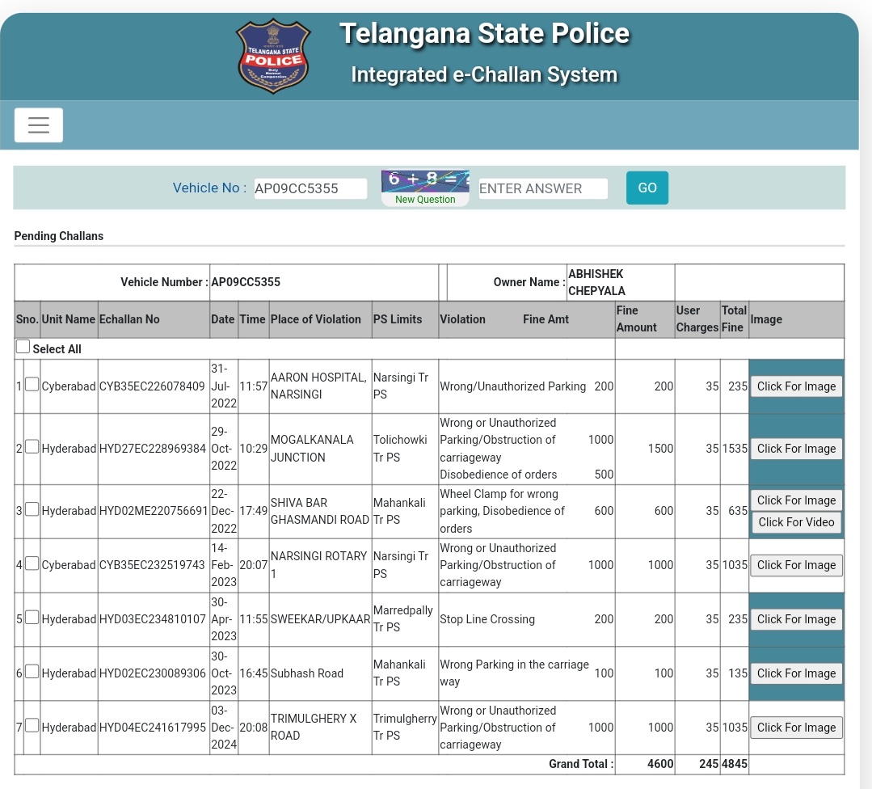View image for SWEEKAR/UPKAAR violation
This screenshot has width=872, height=789.
(796, 618)
